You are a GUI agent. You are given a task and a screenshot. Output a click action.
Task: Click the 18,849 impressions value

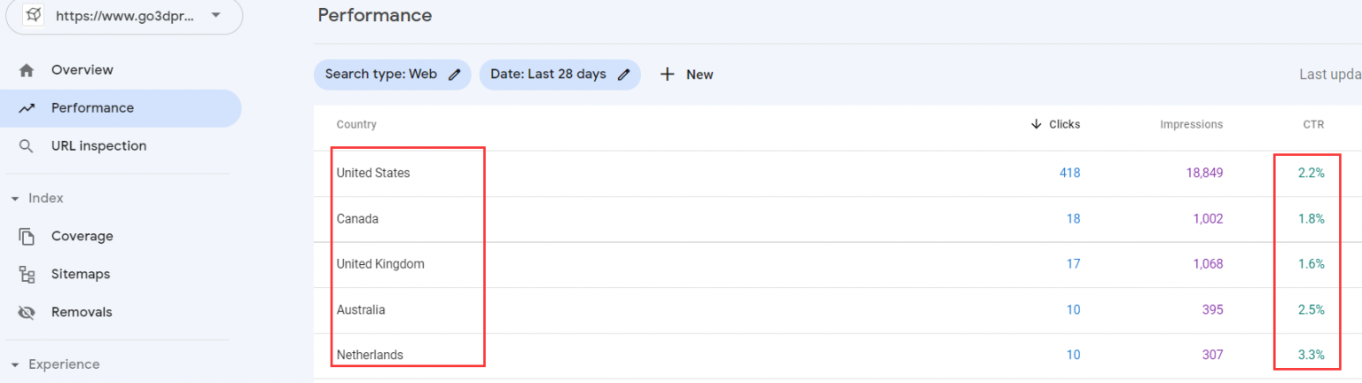1204,174
